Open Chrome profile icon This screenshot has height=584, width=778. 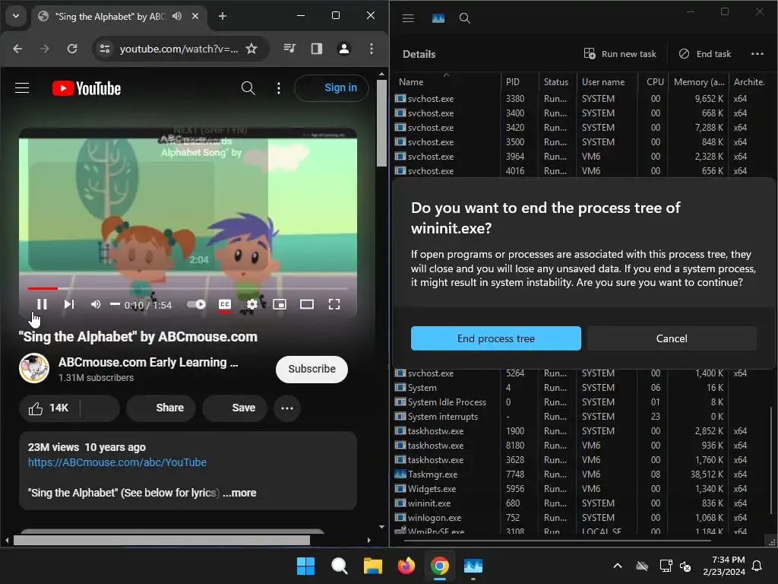[x=344, y=49]
